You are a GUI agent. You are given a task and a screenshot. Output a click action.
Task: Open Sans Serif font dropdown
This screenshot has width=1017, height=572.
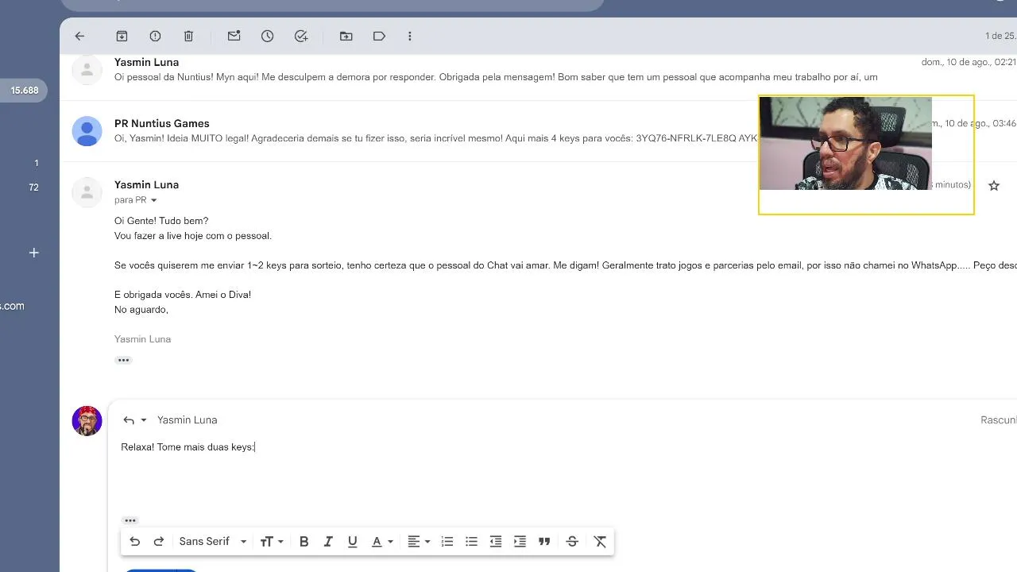[213, 542]
